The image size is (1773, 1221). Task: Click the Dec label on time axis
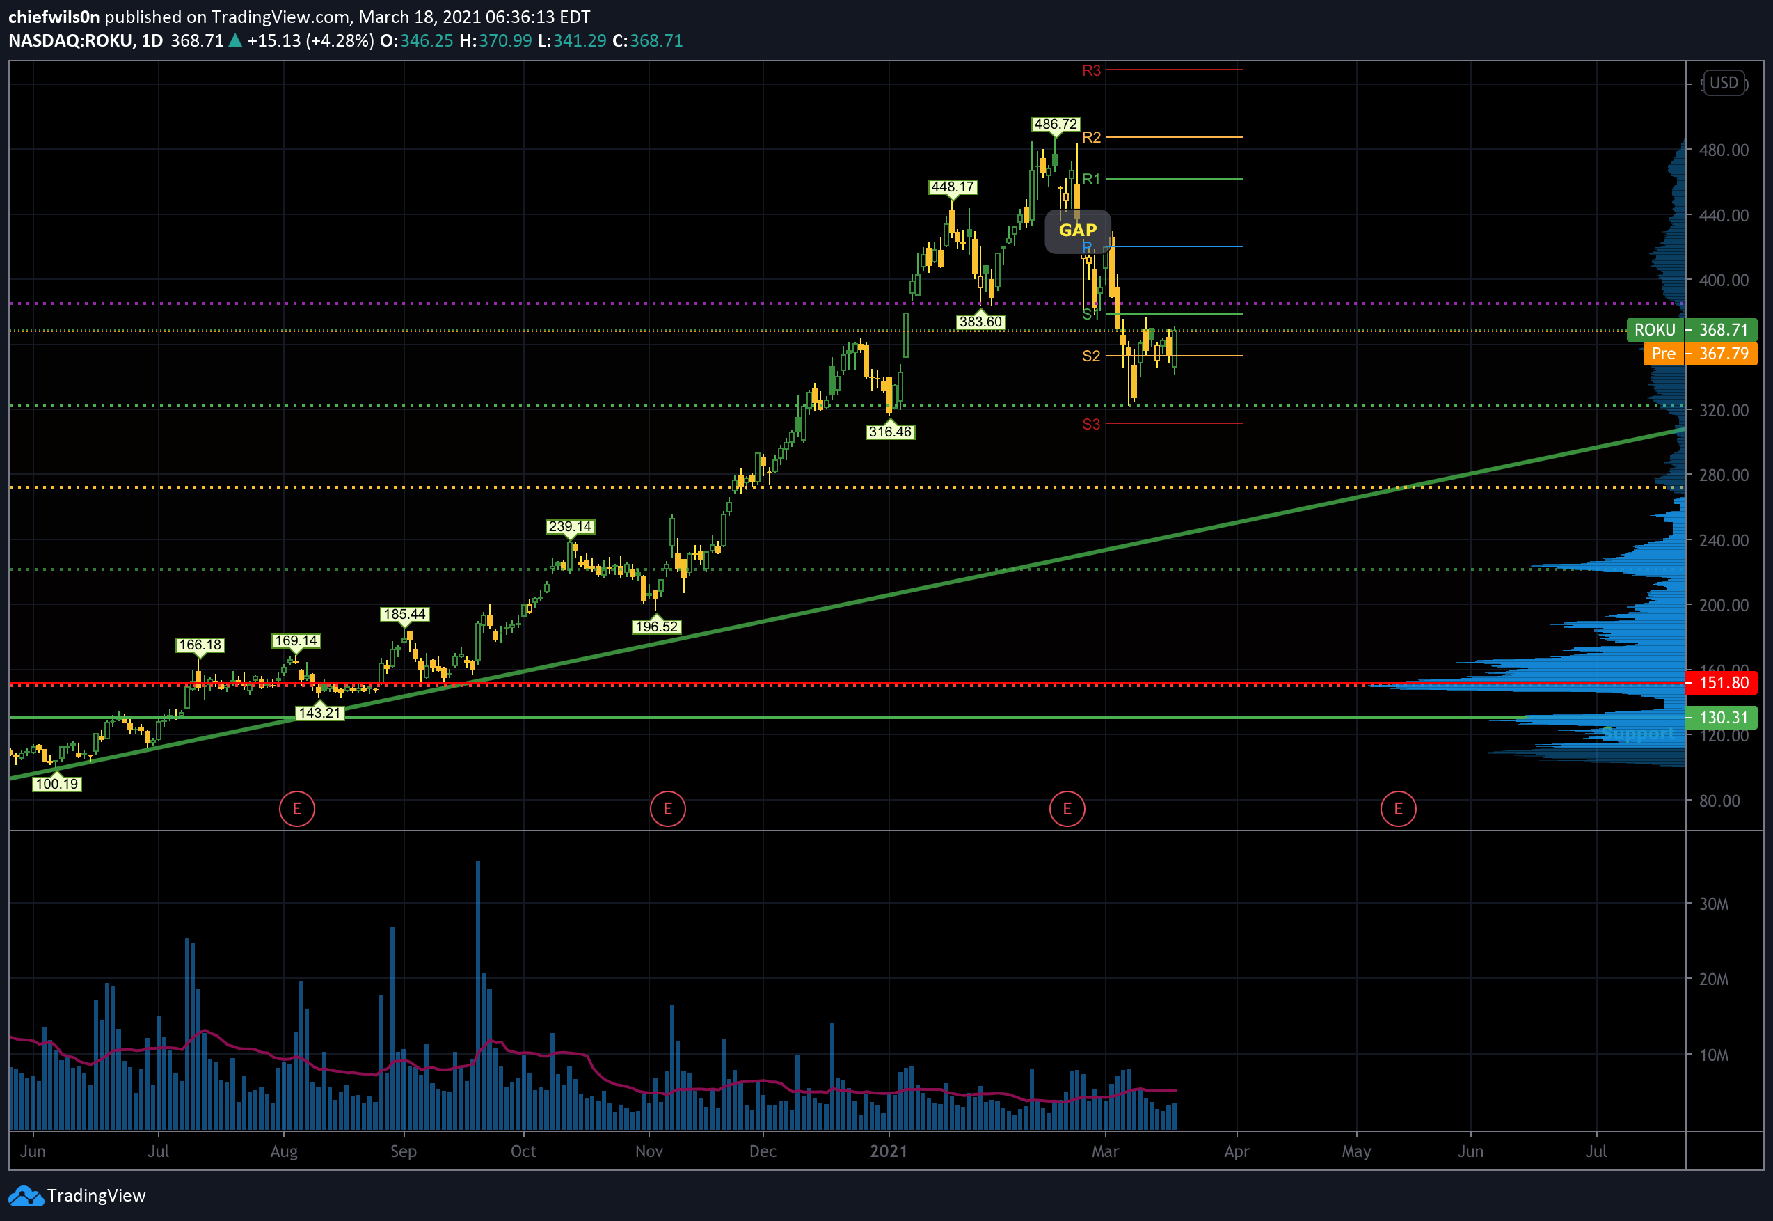tap(763, 1151)
